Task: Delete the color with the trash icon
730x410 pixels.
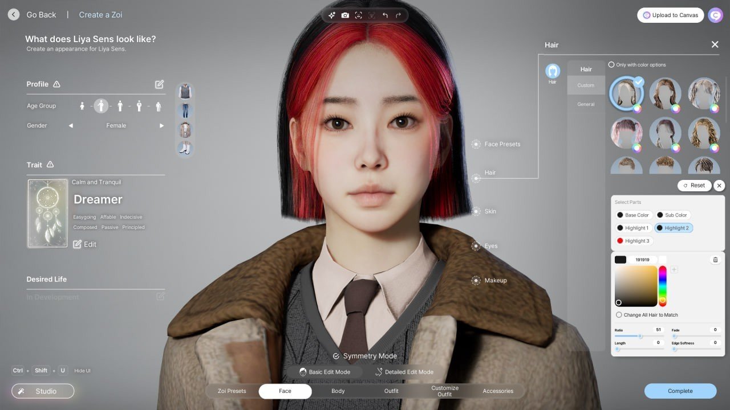Action: (715, 260)
